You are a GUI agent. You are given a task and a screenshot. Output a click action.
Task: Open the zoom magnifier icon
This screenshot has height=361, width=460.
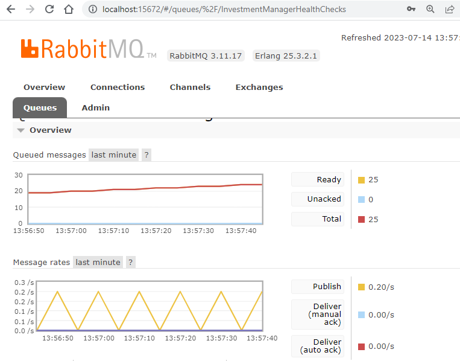click(x=430, y=9)
